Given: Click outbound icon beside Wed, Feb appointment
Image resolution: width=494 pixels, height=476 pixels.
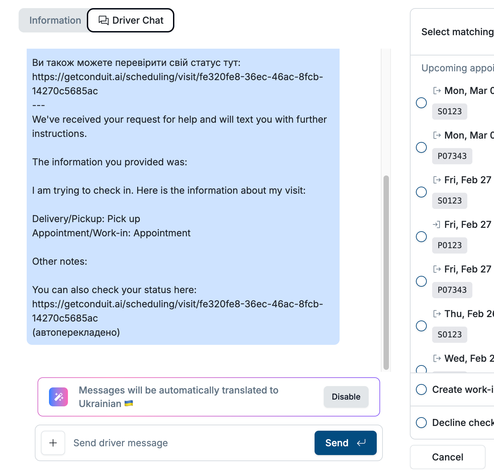Looking at the screenshot, I should click(437, 358).
